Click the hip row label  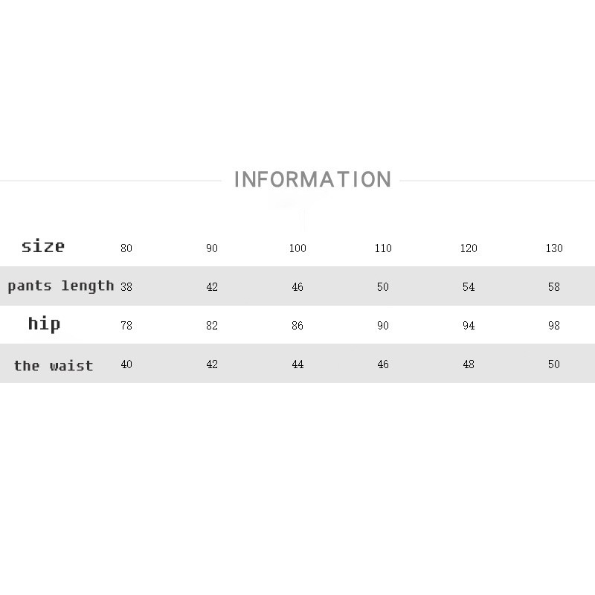(x=44, y=324)
